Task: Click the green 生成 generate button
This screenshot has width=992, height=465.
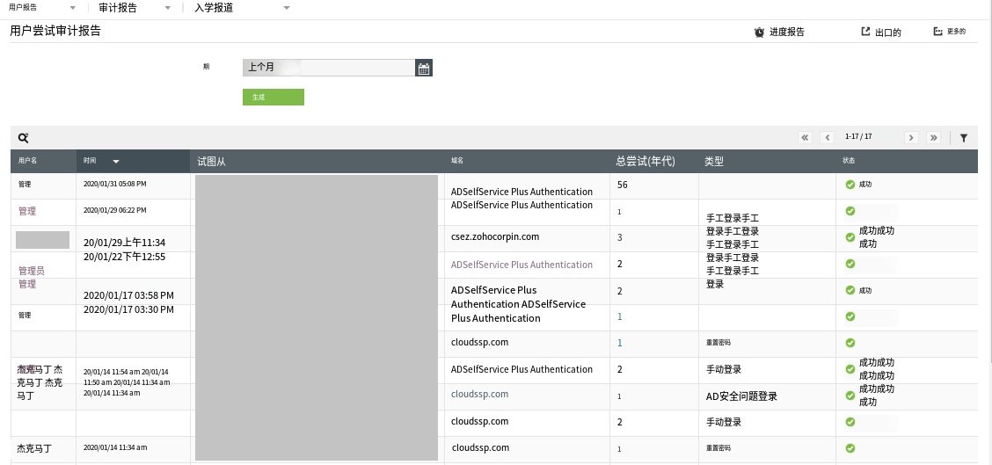Action: click(x=273, y=98)
